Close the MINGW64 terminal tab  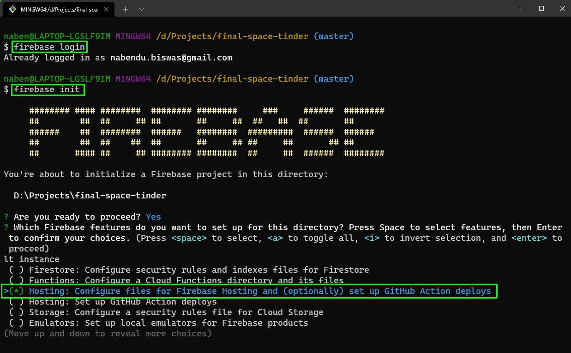click(107, 9)
